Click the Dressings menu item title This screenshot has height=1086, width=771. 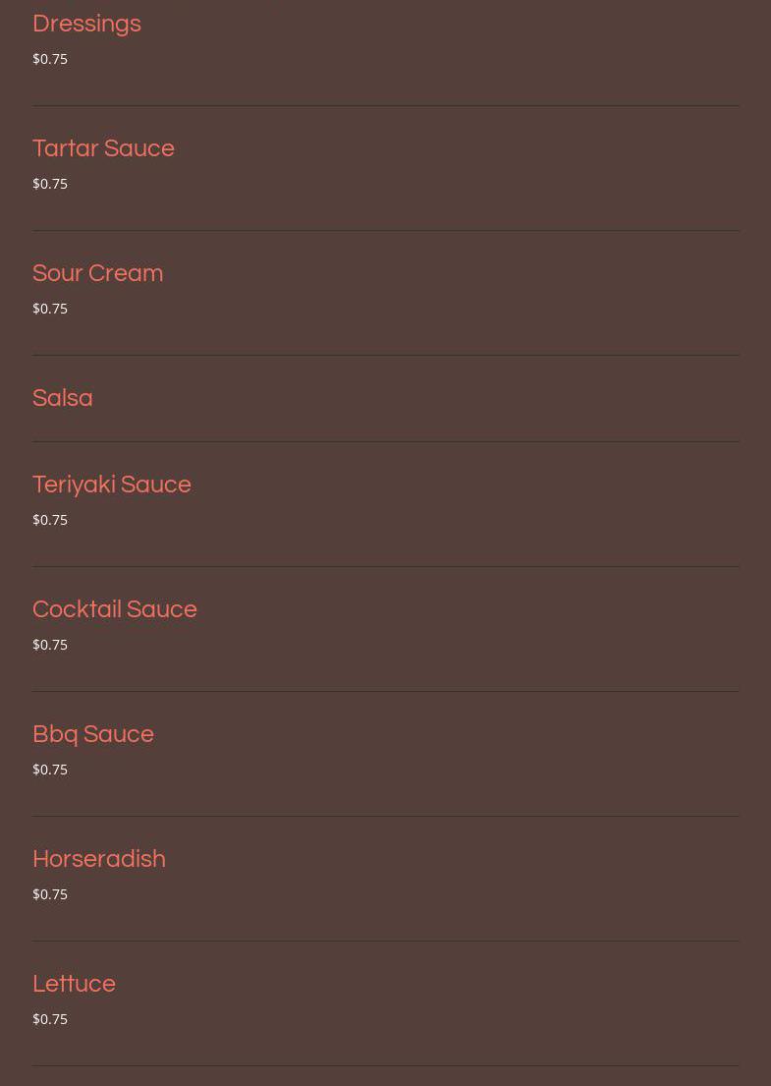pyautogui.click(x=86, y=24)
